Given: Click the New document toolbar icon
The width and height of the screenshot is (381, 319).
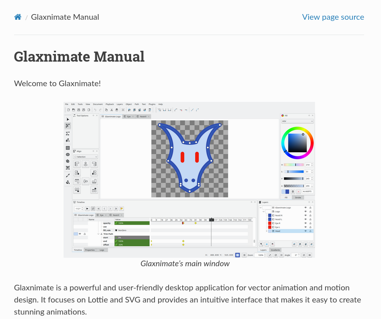Looking at the screenshot, I should coord(68,110).
